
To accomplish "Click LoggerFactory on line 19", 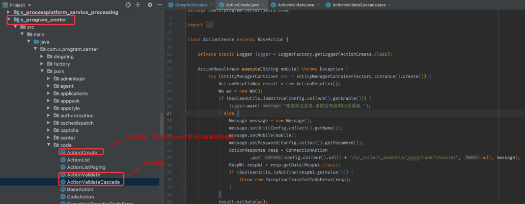I will [x=295, y=54].
